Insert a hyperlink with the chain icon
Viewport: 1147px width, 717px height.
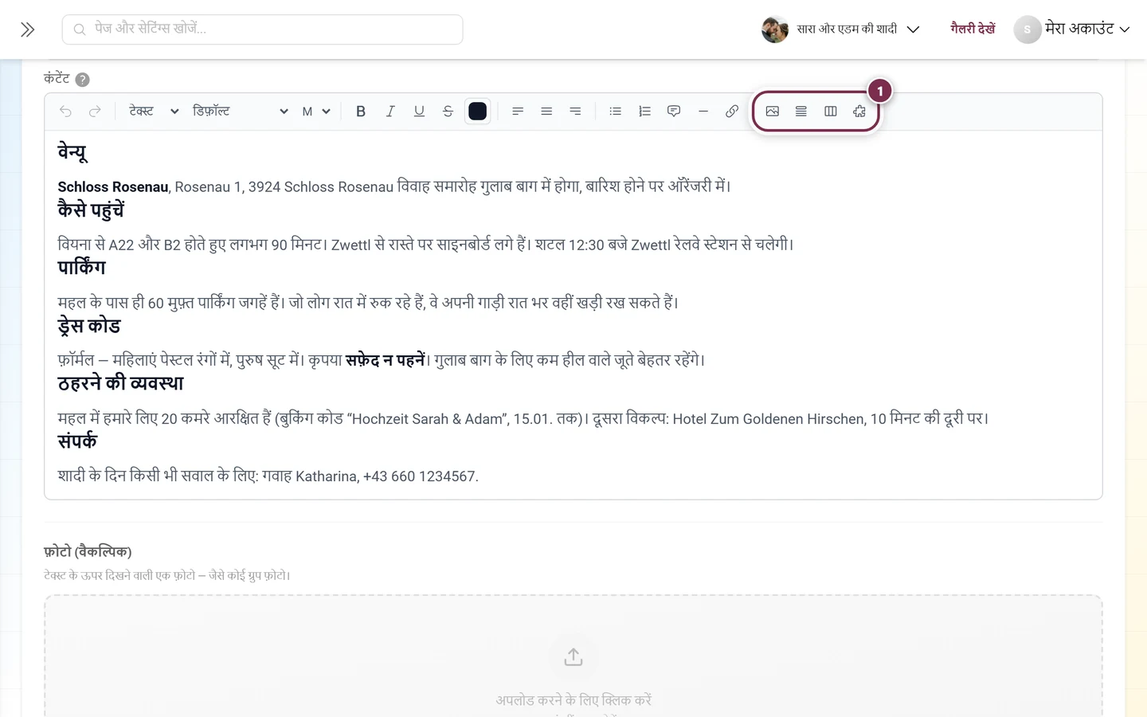click(732, 112)
